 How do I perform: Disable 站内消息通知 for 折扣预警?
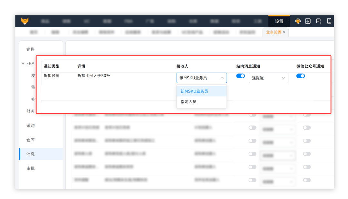pyautogui.click(x=240, y=76)
